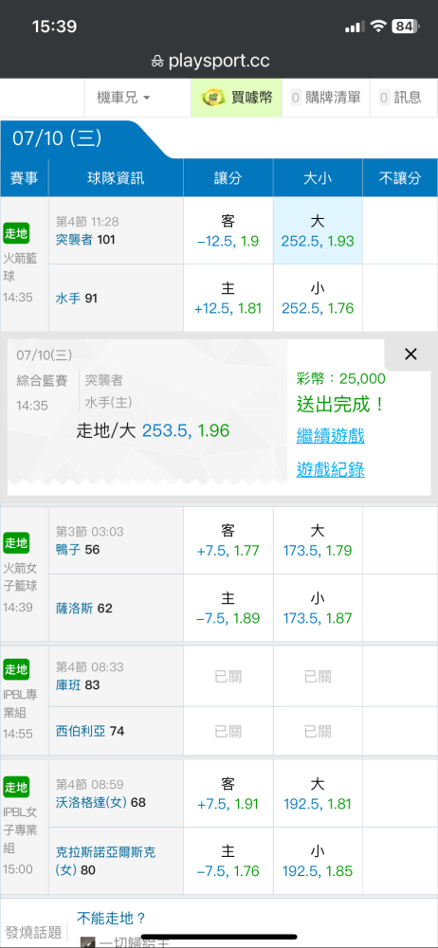Open the 突襲者 team info
This screenshot has height=948, width=438.
(x=74, y=240)
